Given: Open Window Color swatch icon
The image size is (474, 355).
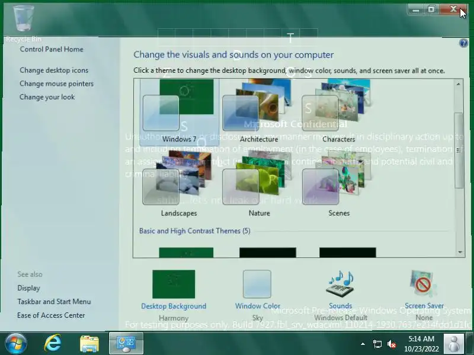Looking at the screenshot, I should click(257, 284).
